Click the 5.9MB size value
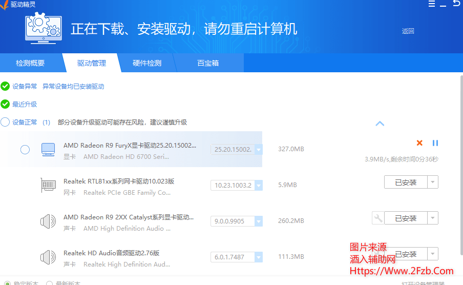The height and width of the screenshot is (285, 463). click(x=287, y=185)
